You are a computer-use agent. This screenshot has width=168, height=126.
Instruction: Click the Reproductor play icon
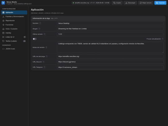click(3, 21)
